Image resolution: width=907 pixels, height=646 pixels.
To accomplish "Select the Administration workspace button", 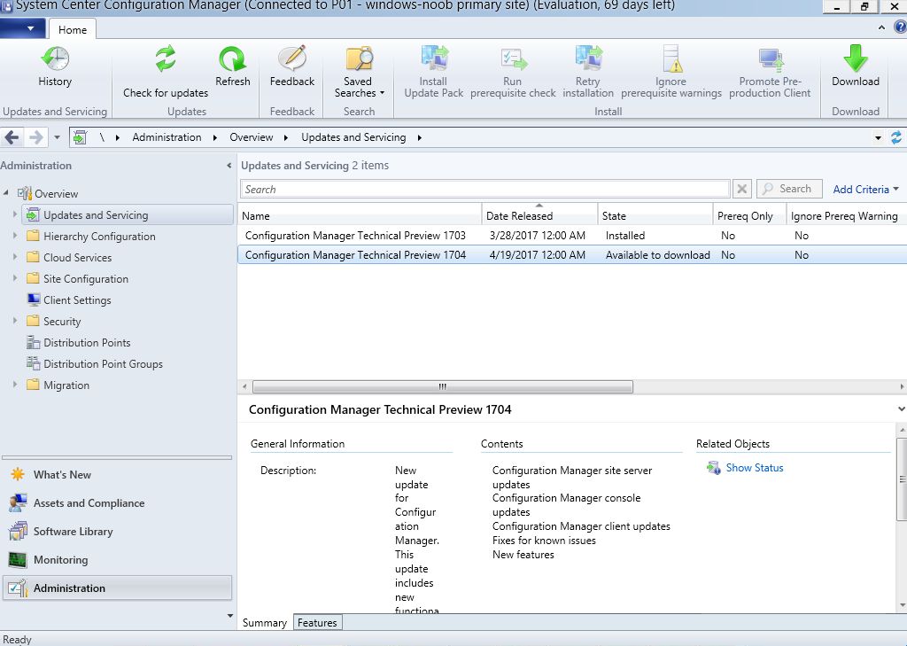I will click(118, 588).
